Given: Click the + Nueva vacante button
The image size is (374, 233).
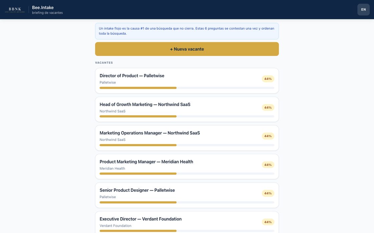Looking at the screenshot, I should 187,49.
